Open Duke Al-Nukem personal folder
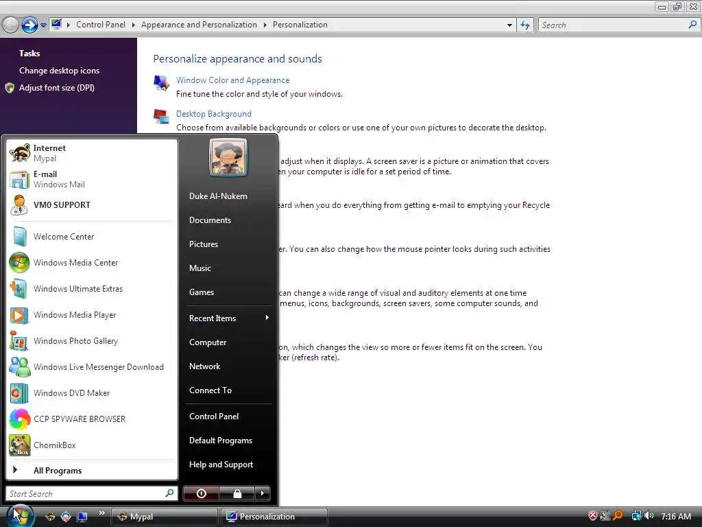 click(x=228, y=196)
